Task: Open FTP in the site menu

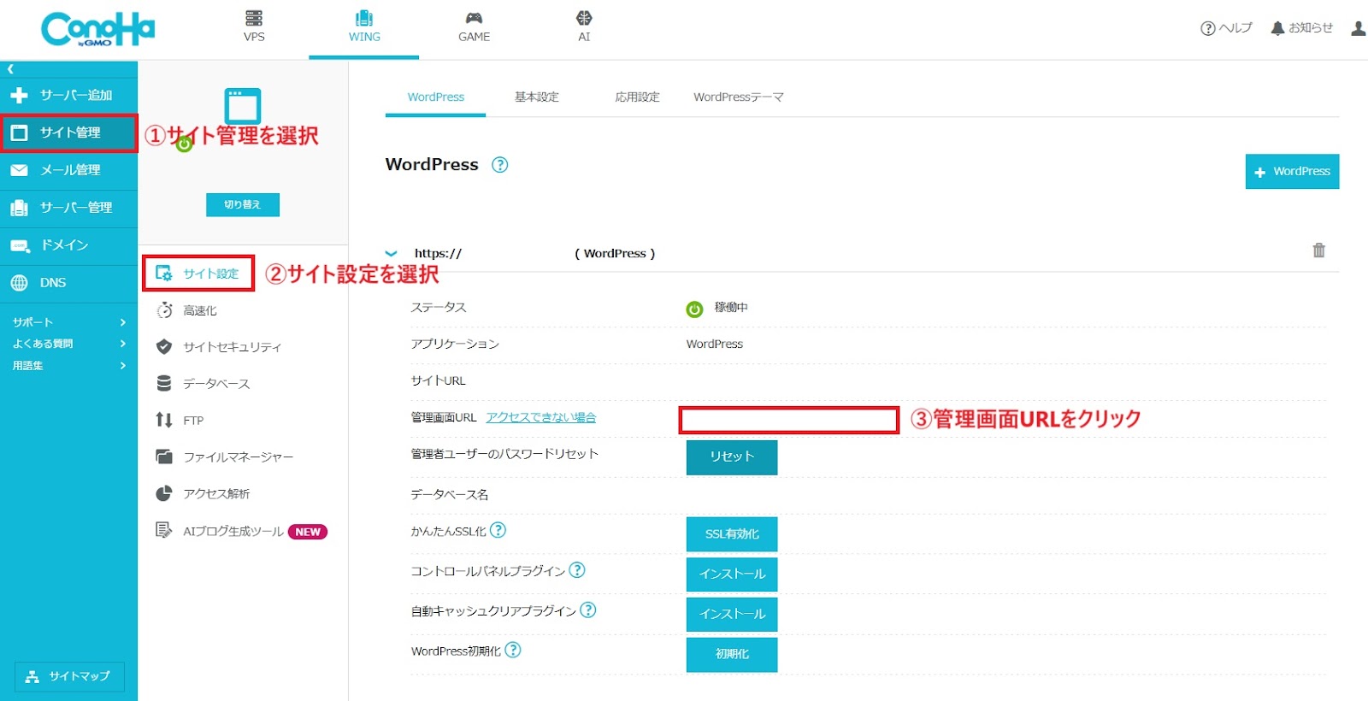Action: point(180,421)
